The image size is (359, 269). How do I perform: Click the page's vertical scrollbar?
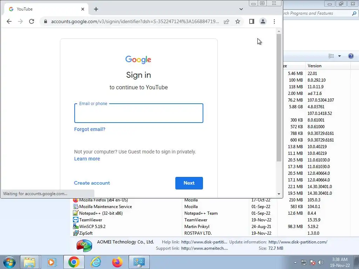[279, 98]
